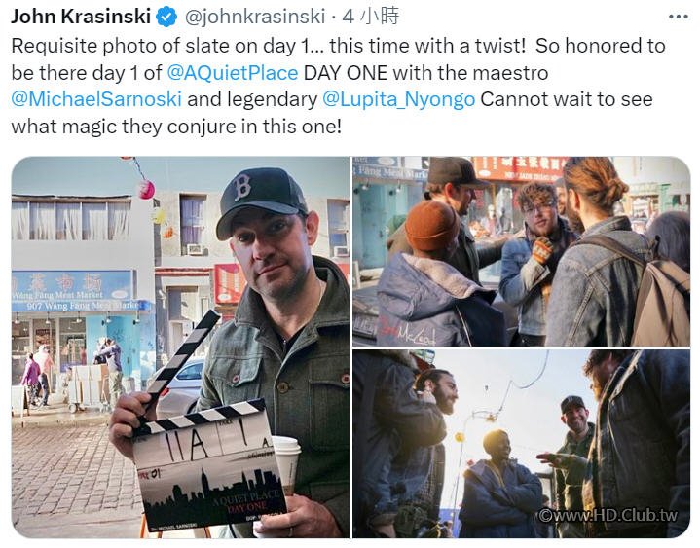Screen dimensions: 700x548
Task: Click the blue verified badge icon
Action: pos(166,17)
